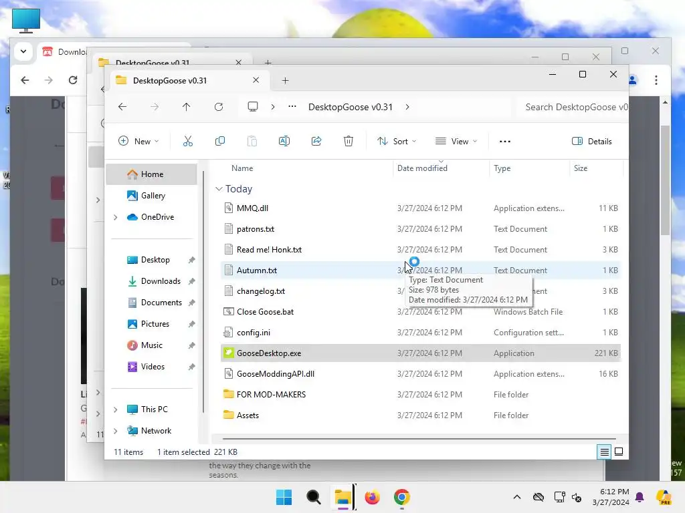Switch to large thumbnails view icon
This screenshot has height=513, width=685.
pos(619,452)
